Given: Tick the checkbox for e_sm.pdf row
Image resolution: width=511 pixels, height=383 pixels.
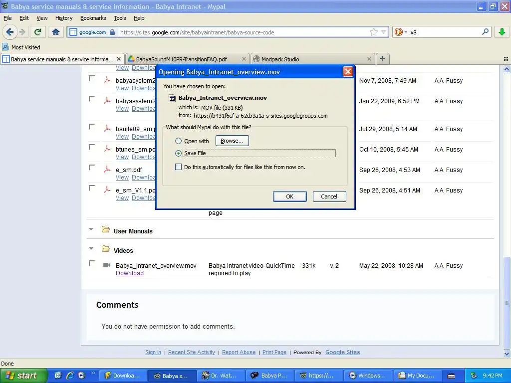Looking at the screenshot, I should 92,168.
